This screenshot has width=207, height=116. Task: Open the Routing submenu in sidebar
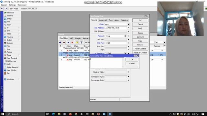[x=10, y=37]
